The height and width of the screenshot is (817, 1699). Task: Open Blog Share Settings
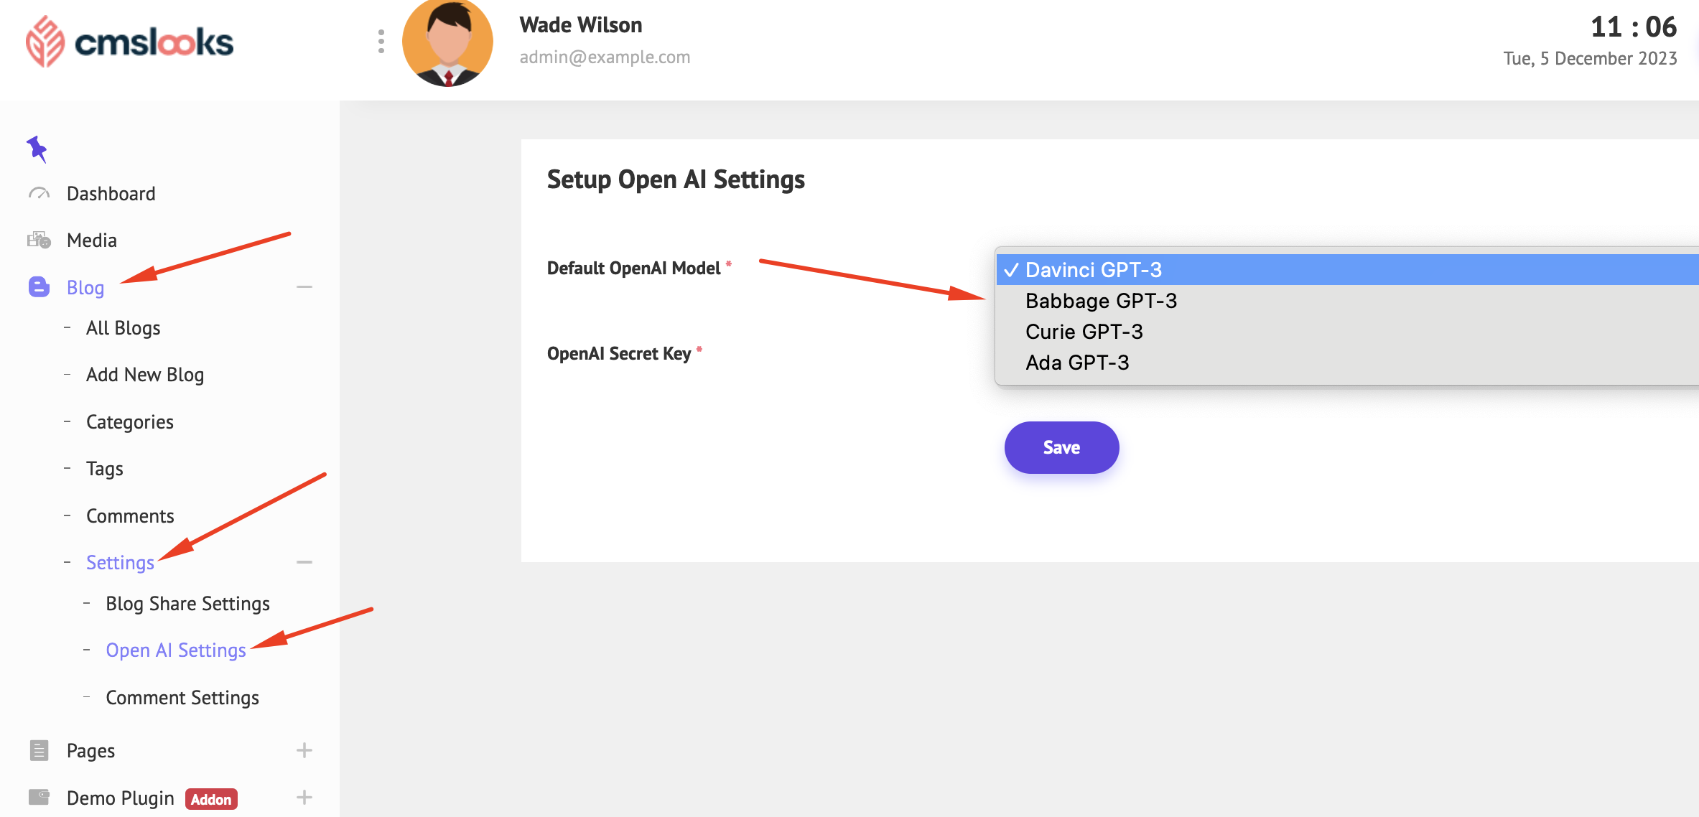187,604
